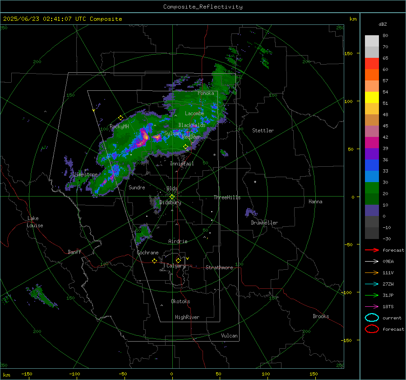
Task: Click the RedDeer city label
Action: pos(191,137)
